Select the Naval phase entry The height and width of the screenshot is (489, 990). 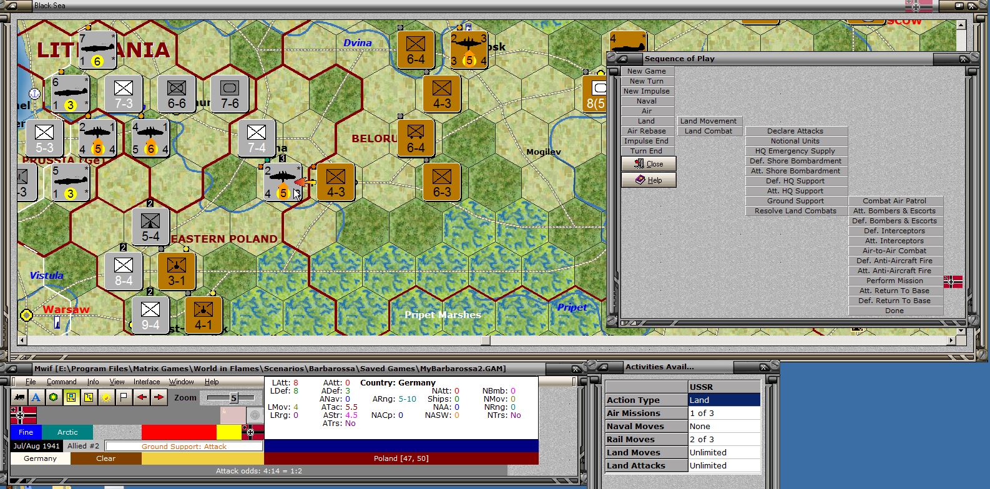pos(647,101)
